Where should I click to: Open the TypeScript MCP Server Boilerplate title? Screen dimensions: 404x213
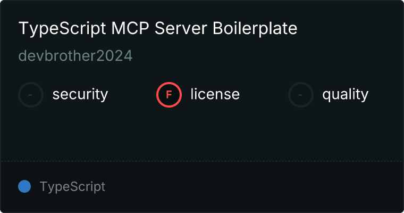tap(158, 28)
